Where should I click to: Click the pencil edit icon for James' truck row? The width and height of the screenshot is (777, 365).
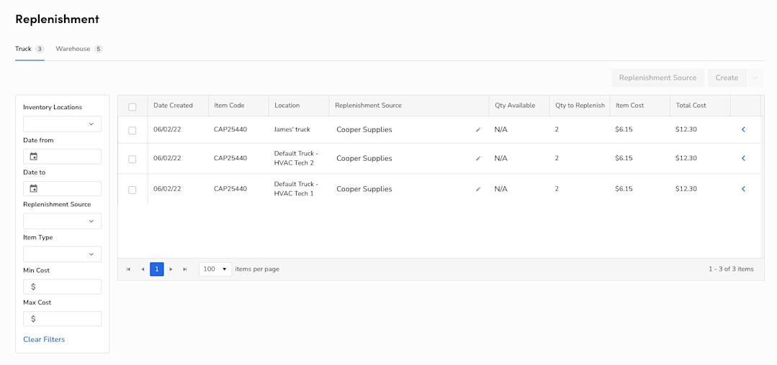click(478, 130)
